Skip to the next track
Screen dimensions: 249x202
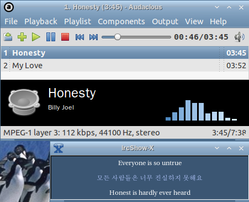[93, 37]
